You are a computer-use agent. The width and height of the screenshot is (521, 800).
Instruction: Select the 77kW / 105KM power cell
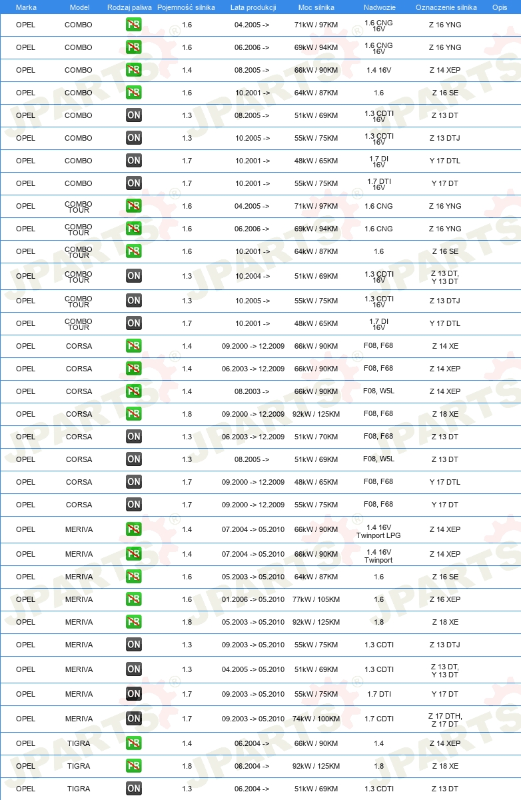(x=316, y=599)
